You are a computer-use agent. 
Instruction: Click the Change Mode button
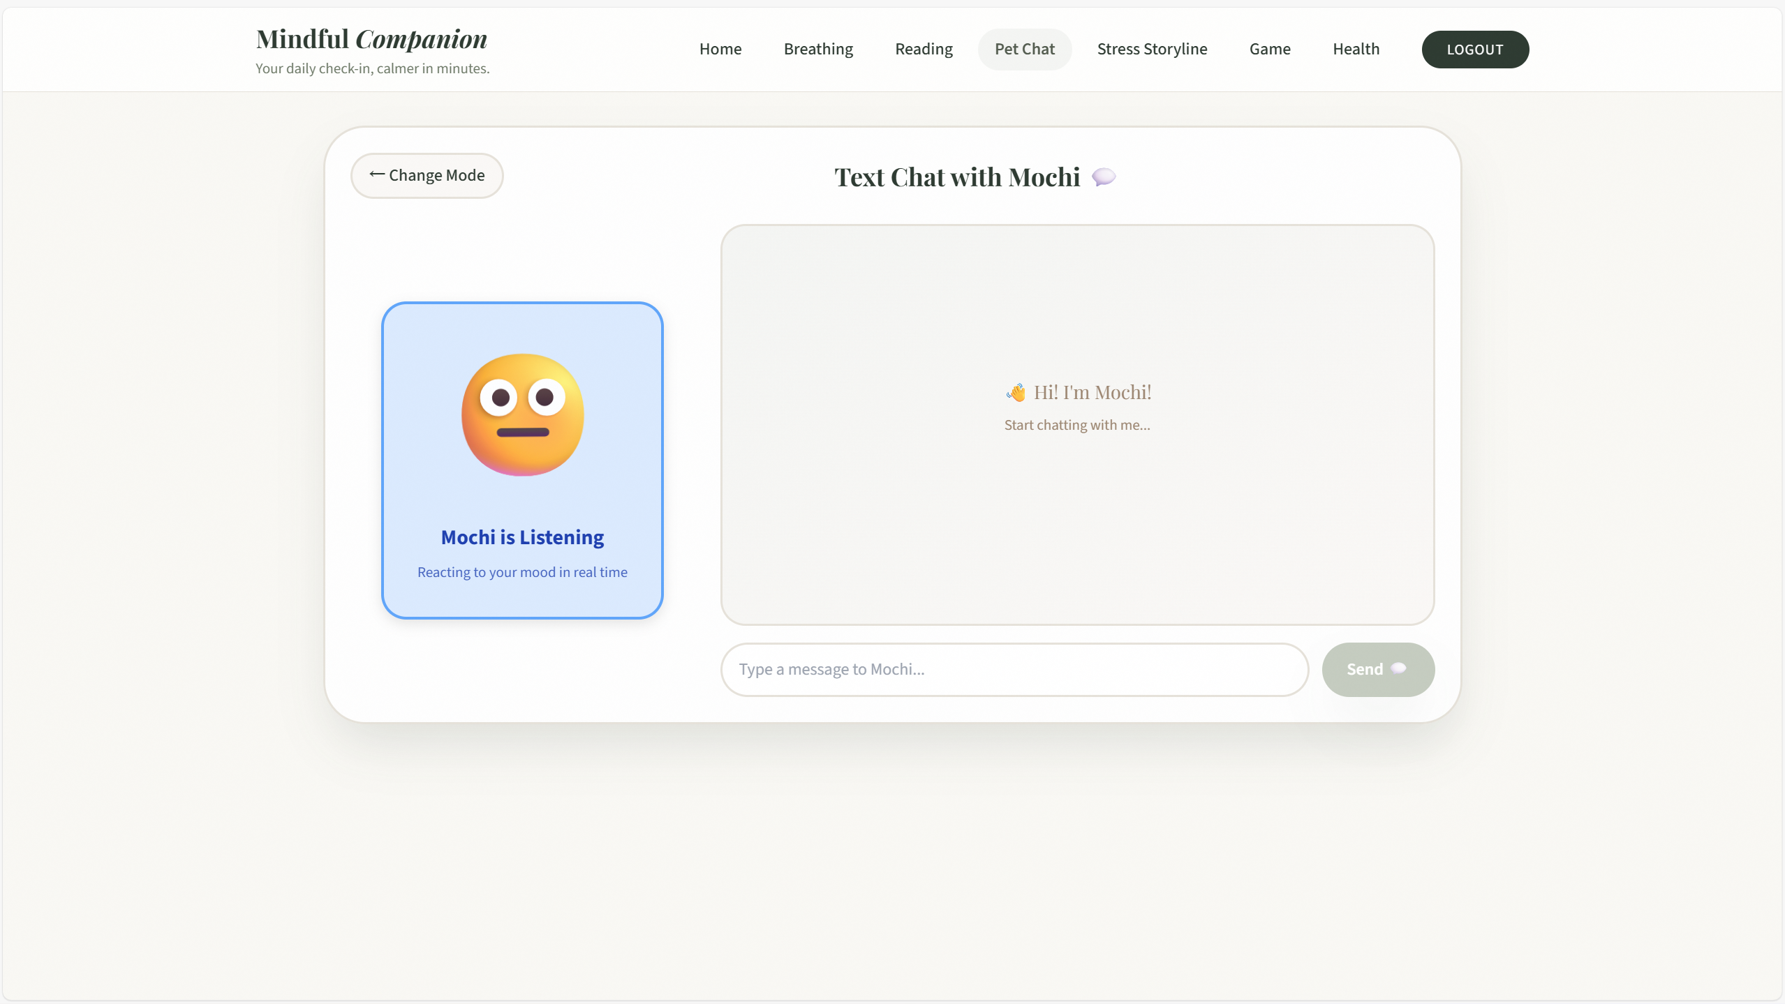pos(427,175)
